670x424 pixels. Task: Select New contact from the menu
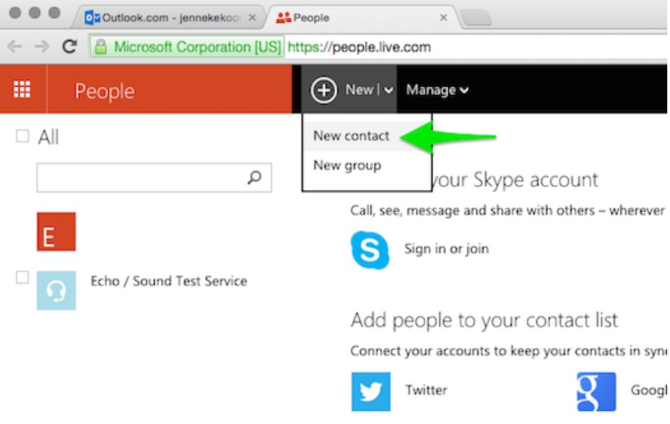point(351,136)
